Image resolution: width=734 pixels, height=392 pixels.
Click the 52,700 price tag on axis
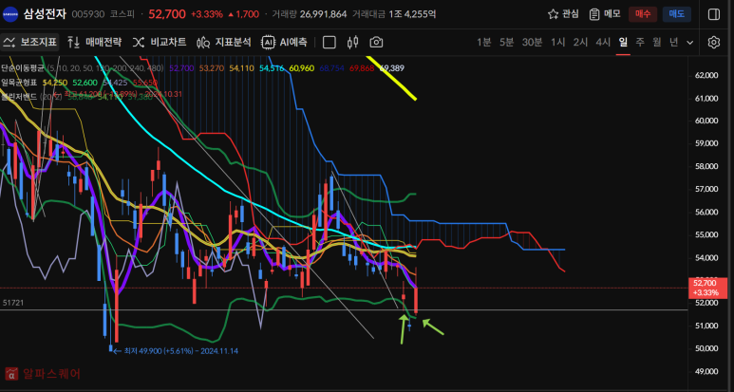708,289
